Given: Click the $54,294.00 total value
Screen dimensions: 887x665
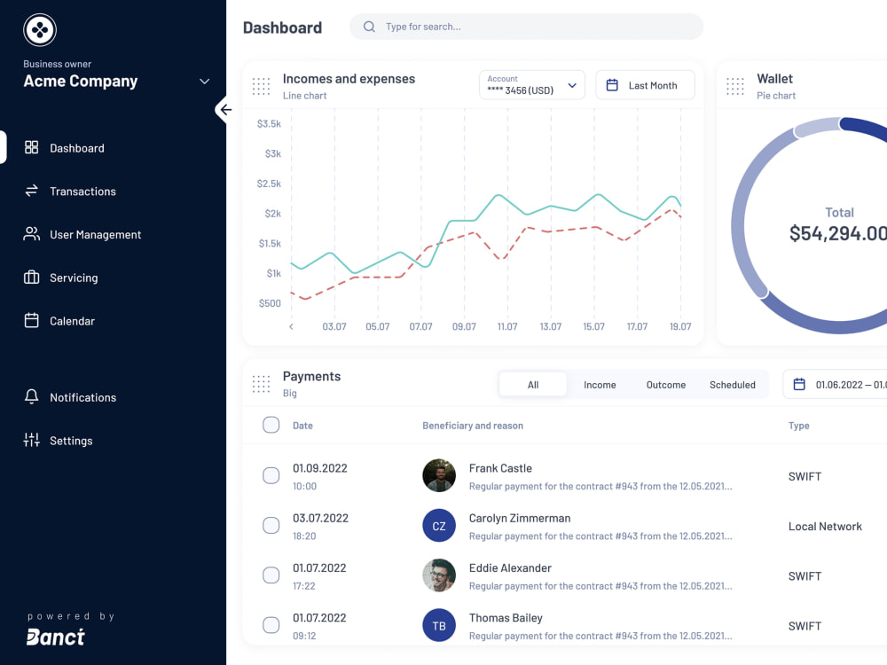Looking at the screenshot, I should 838,233.
